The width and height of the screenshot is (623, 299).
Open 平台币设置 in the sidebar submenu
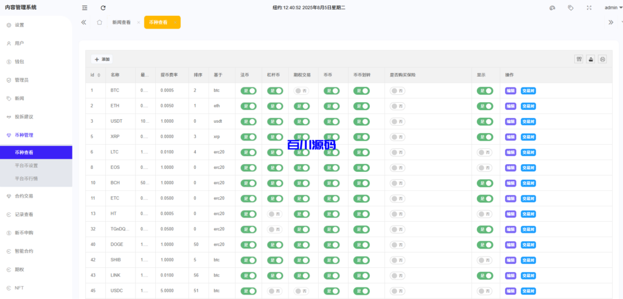click(26, 165)
